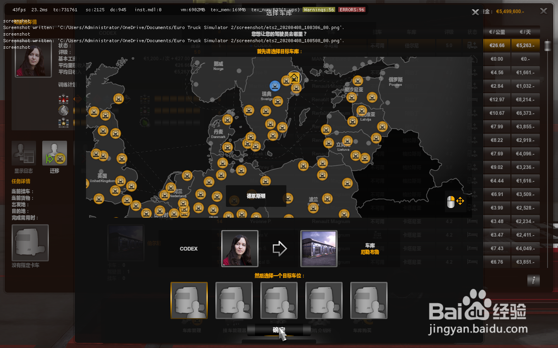558x348 pixels.
Task: Select the blue highlighted garage marker in Sweden
Action: (x=275, y=86)
